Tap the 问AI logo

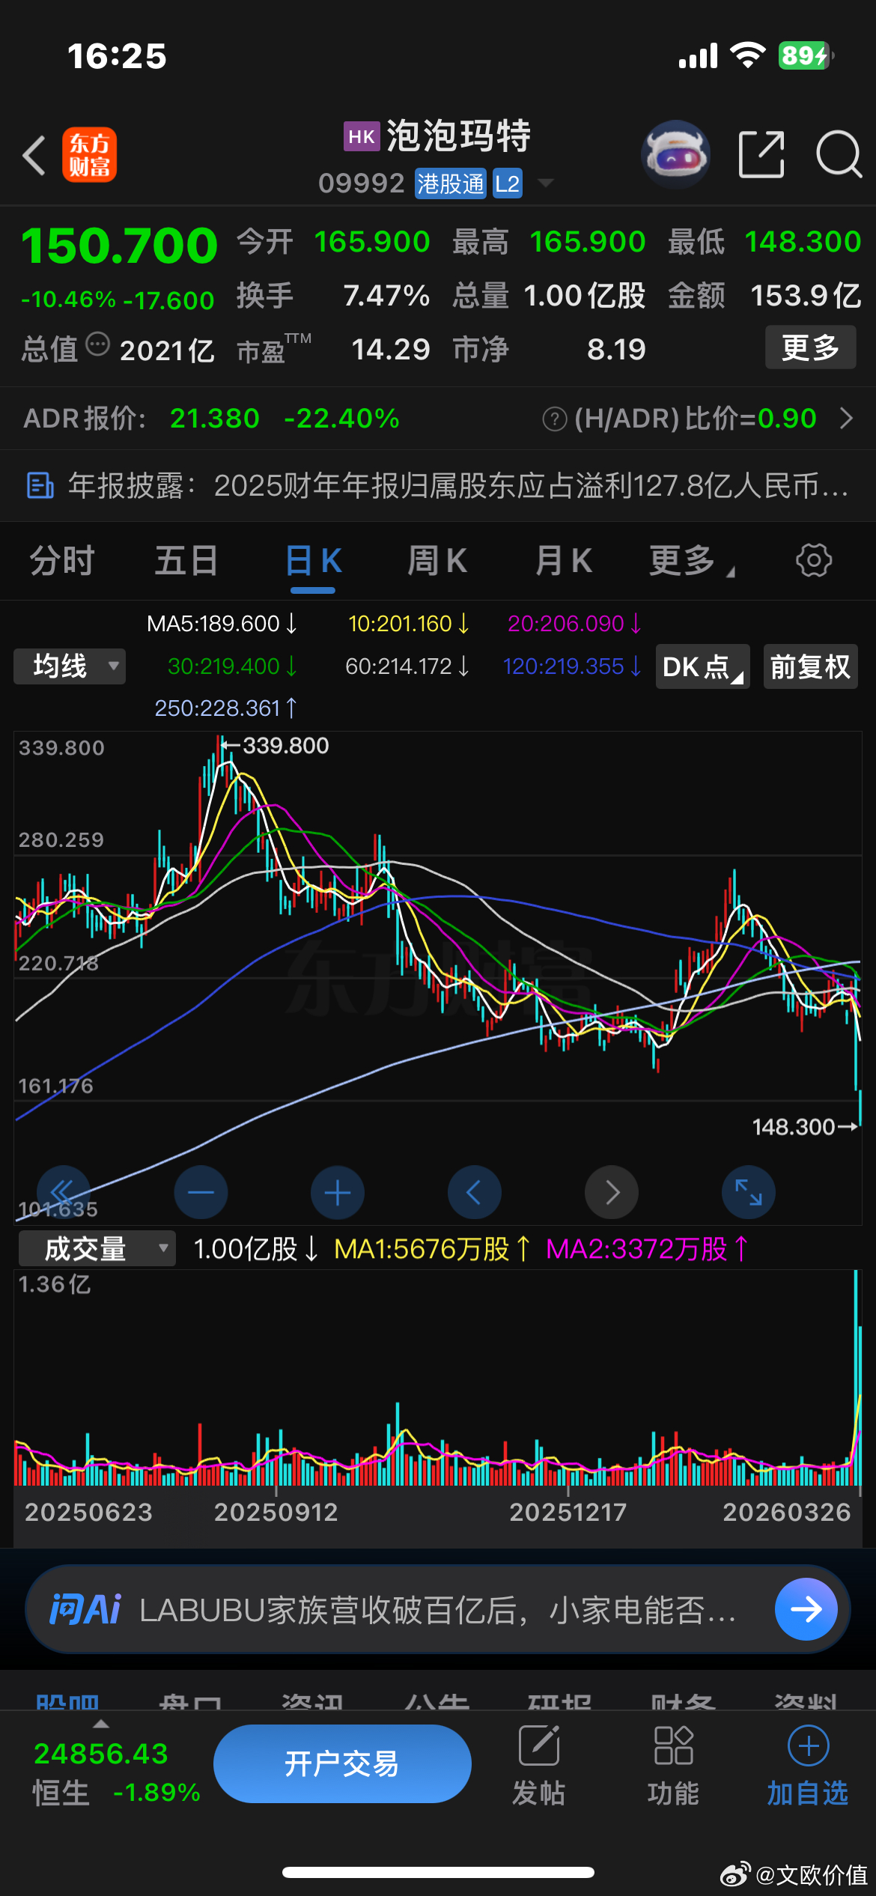coord(85,1609)
